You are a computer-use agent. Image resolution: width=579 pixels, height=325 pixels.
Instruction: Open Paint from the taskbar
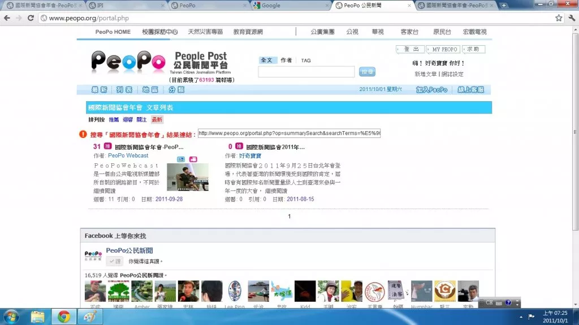pos(90,317)
